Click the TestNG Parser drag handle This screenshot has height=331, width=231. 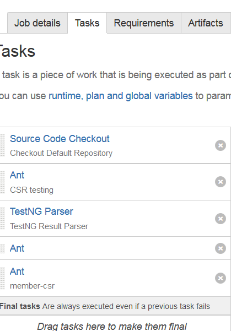click(x=2, y=219)
